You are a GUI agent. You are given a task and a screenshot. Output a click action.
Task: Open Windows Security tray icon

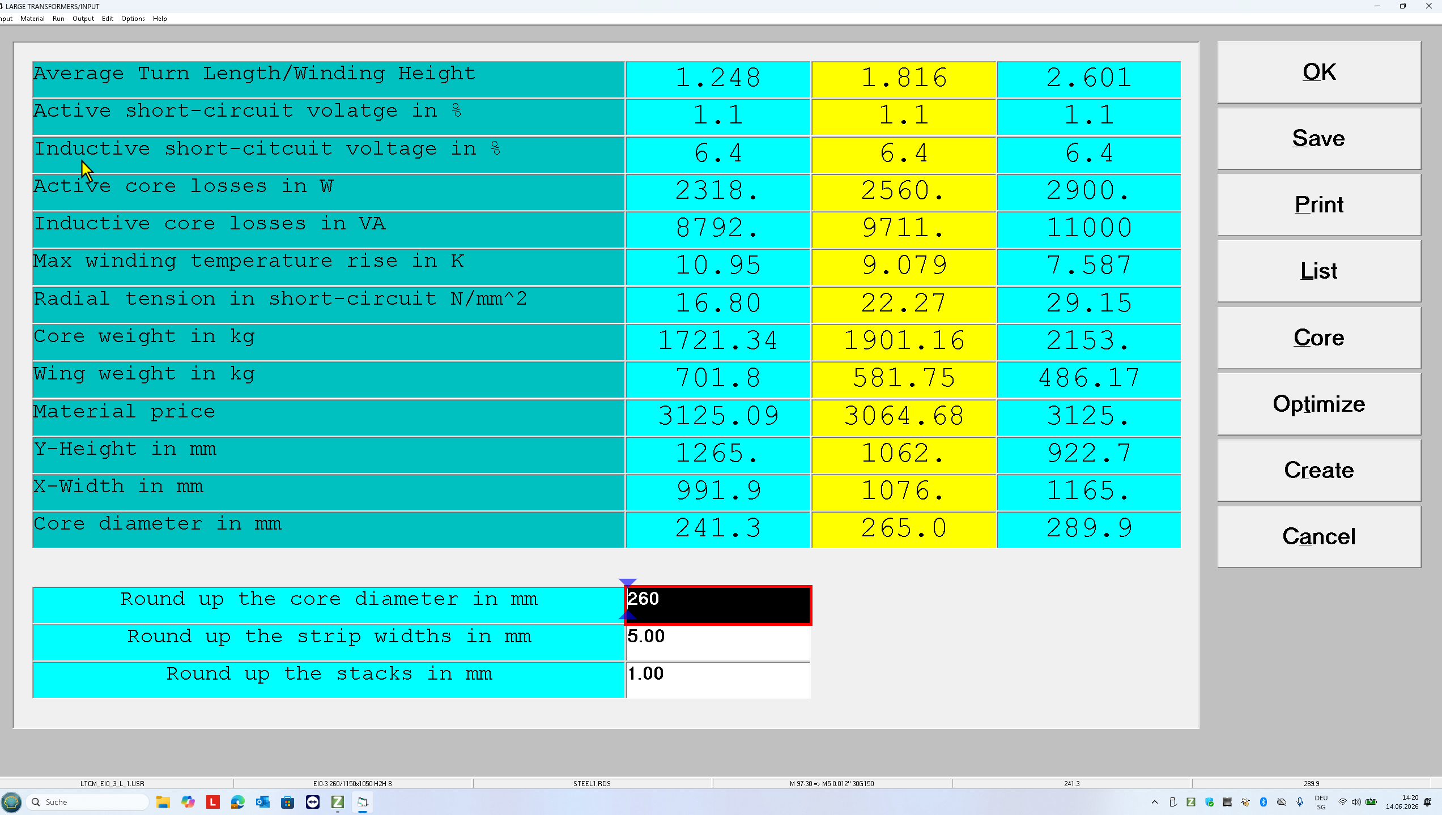click(x=1209, y=802)
